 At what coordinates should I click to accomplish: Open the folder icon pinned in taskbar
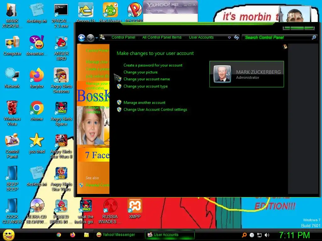tap(86, 235)
